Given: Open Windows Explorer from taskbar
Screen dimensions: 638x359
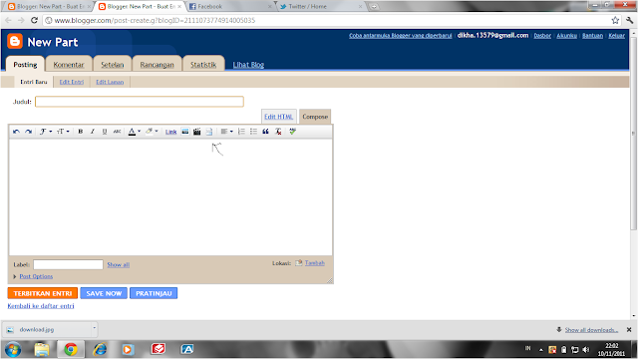Looking at the screenshot, I should pos(42,349).
